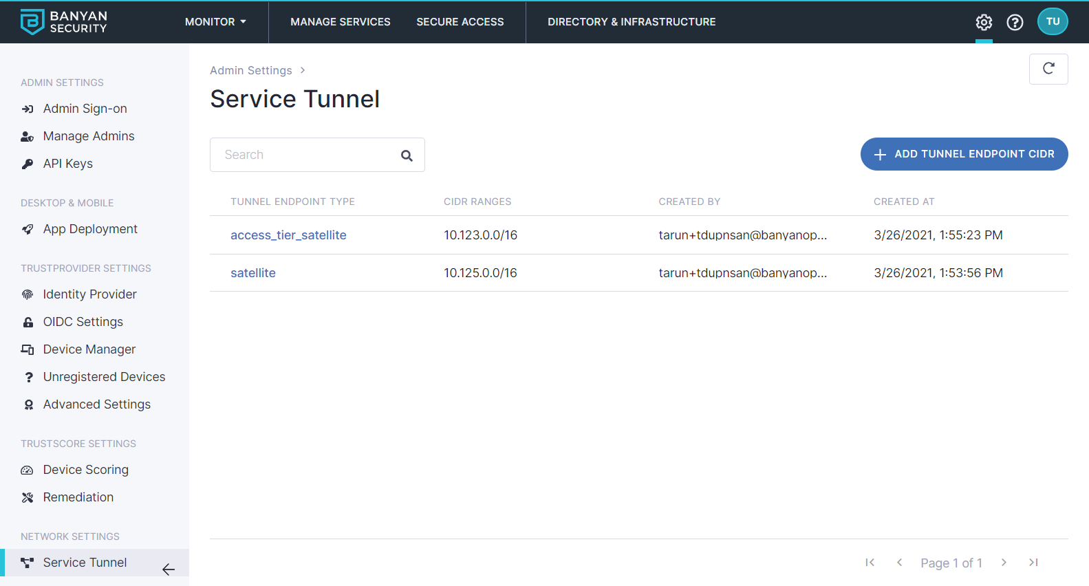Click Add Tunnel Endpoint CIDR button
The width and height of the screenshot is (1089, 586).
[x=964, y=154]
